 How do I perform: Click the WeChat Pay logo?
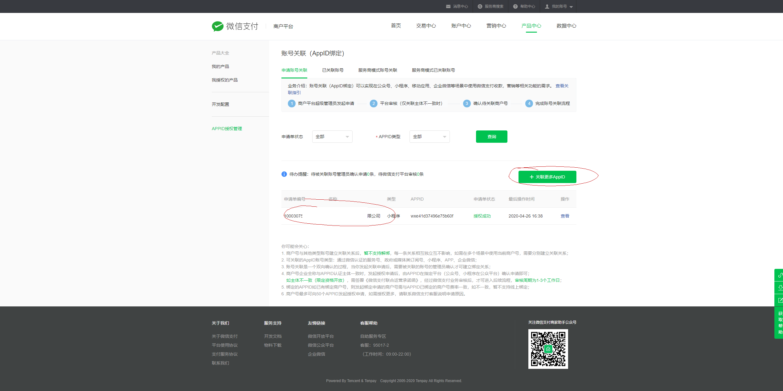[235, 26]
